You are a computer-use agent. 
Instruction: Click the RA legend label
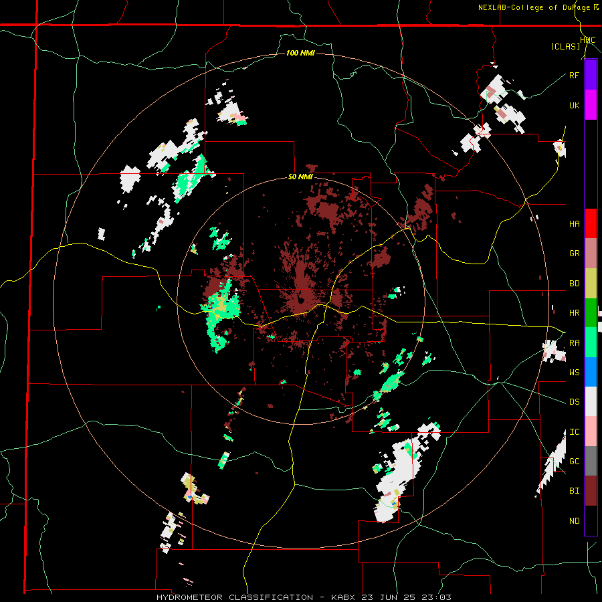coord(574,342)
